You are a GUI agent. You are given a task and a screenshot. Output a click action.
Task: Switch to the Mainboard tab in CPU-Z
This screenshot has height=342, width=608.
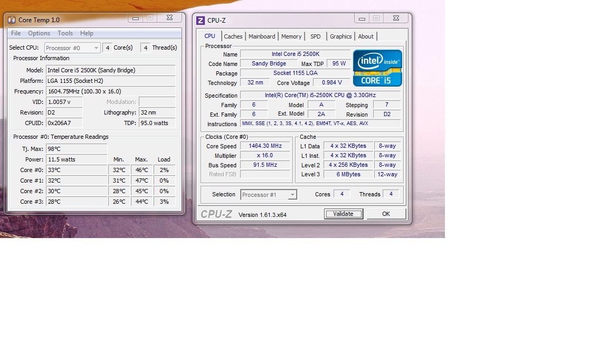pos(262,36)
